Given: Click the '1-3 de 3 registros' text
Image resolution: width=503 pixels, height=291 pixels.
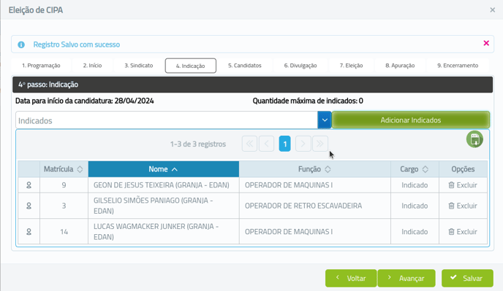Looking at the screenshot, I should point(198,144).
